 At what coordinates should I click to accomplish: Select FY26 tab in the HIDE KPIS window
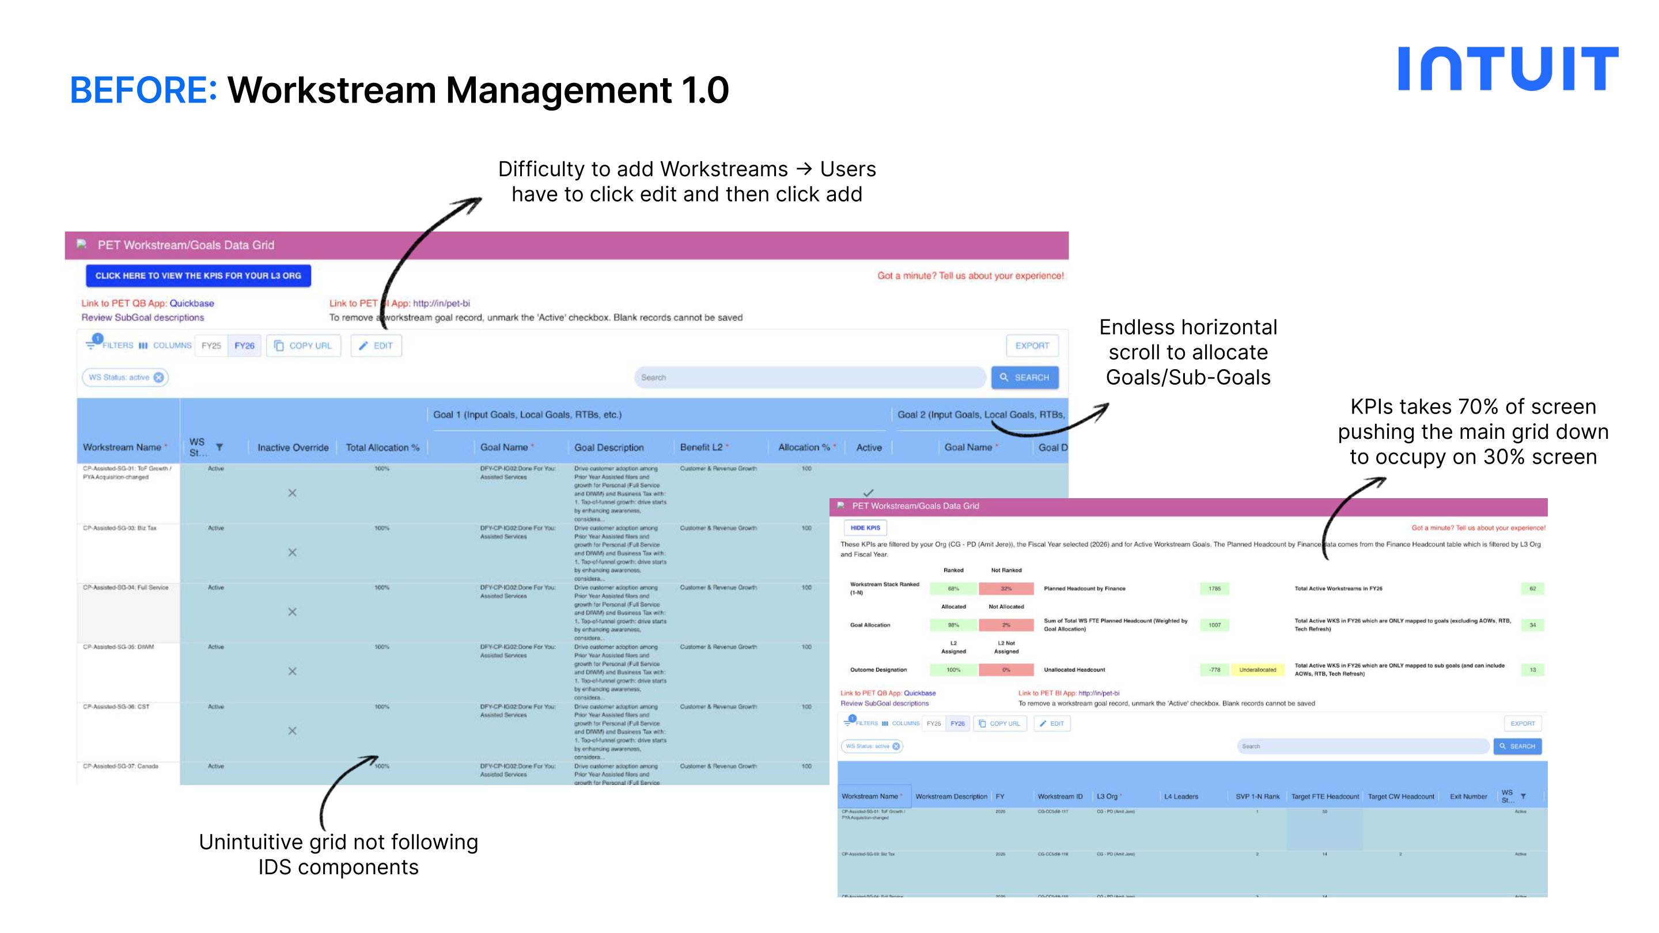click(957, 724)
